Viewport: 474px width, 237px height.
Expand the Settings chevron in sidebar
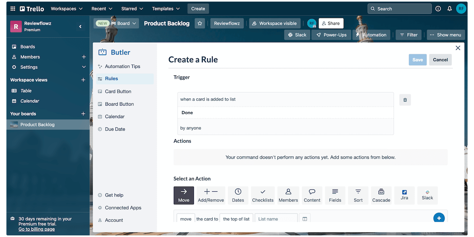84,67
